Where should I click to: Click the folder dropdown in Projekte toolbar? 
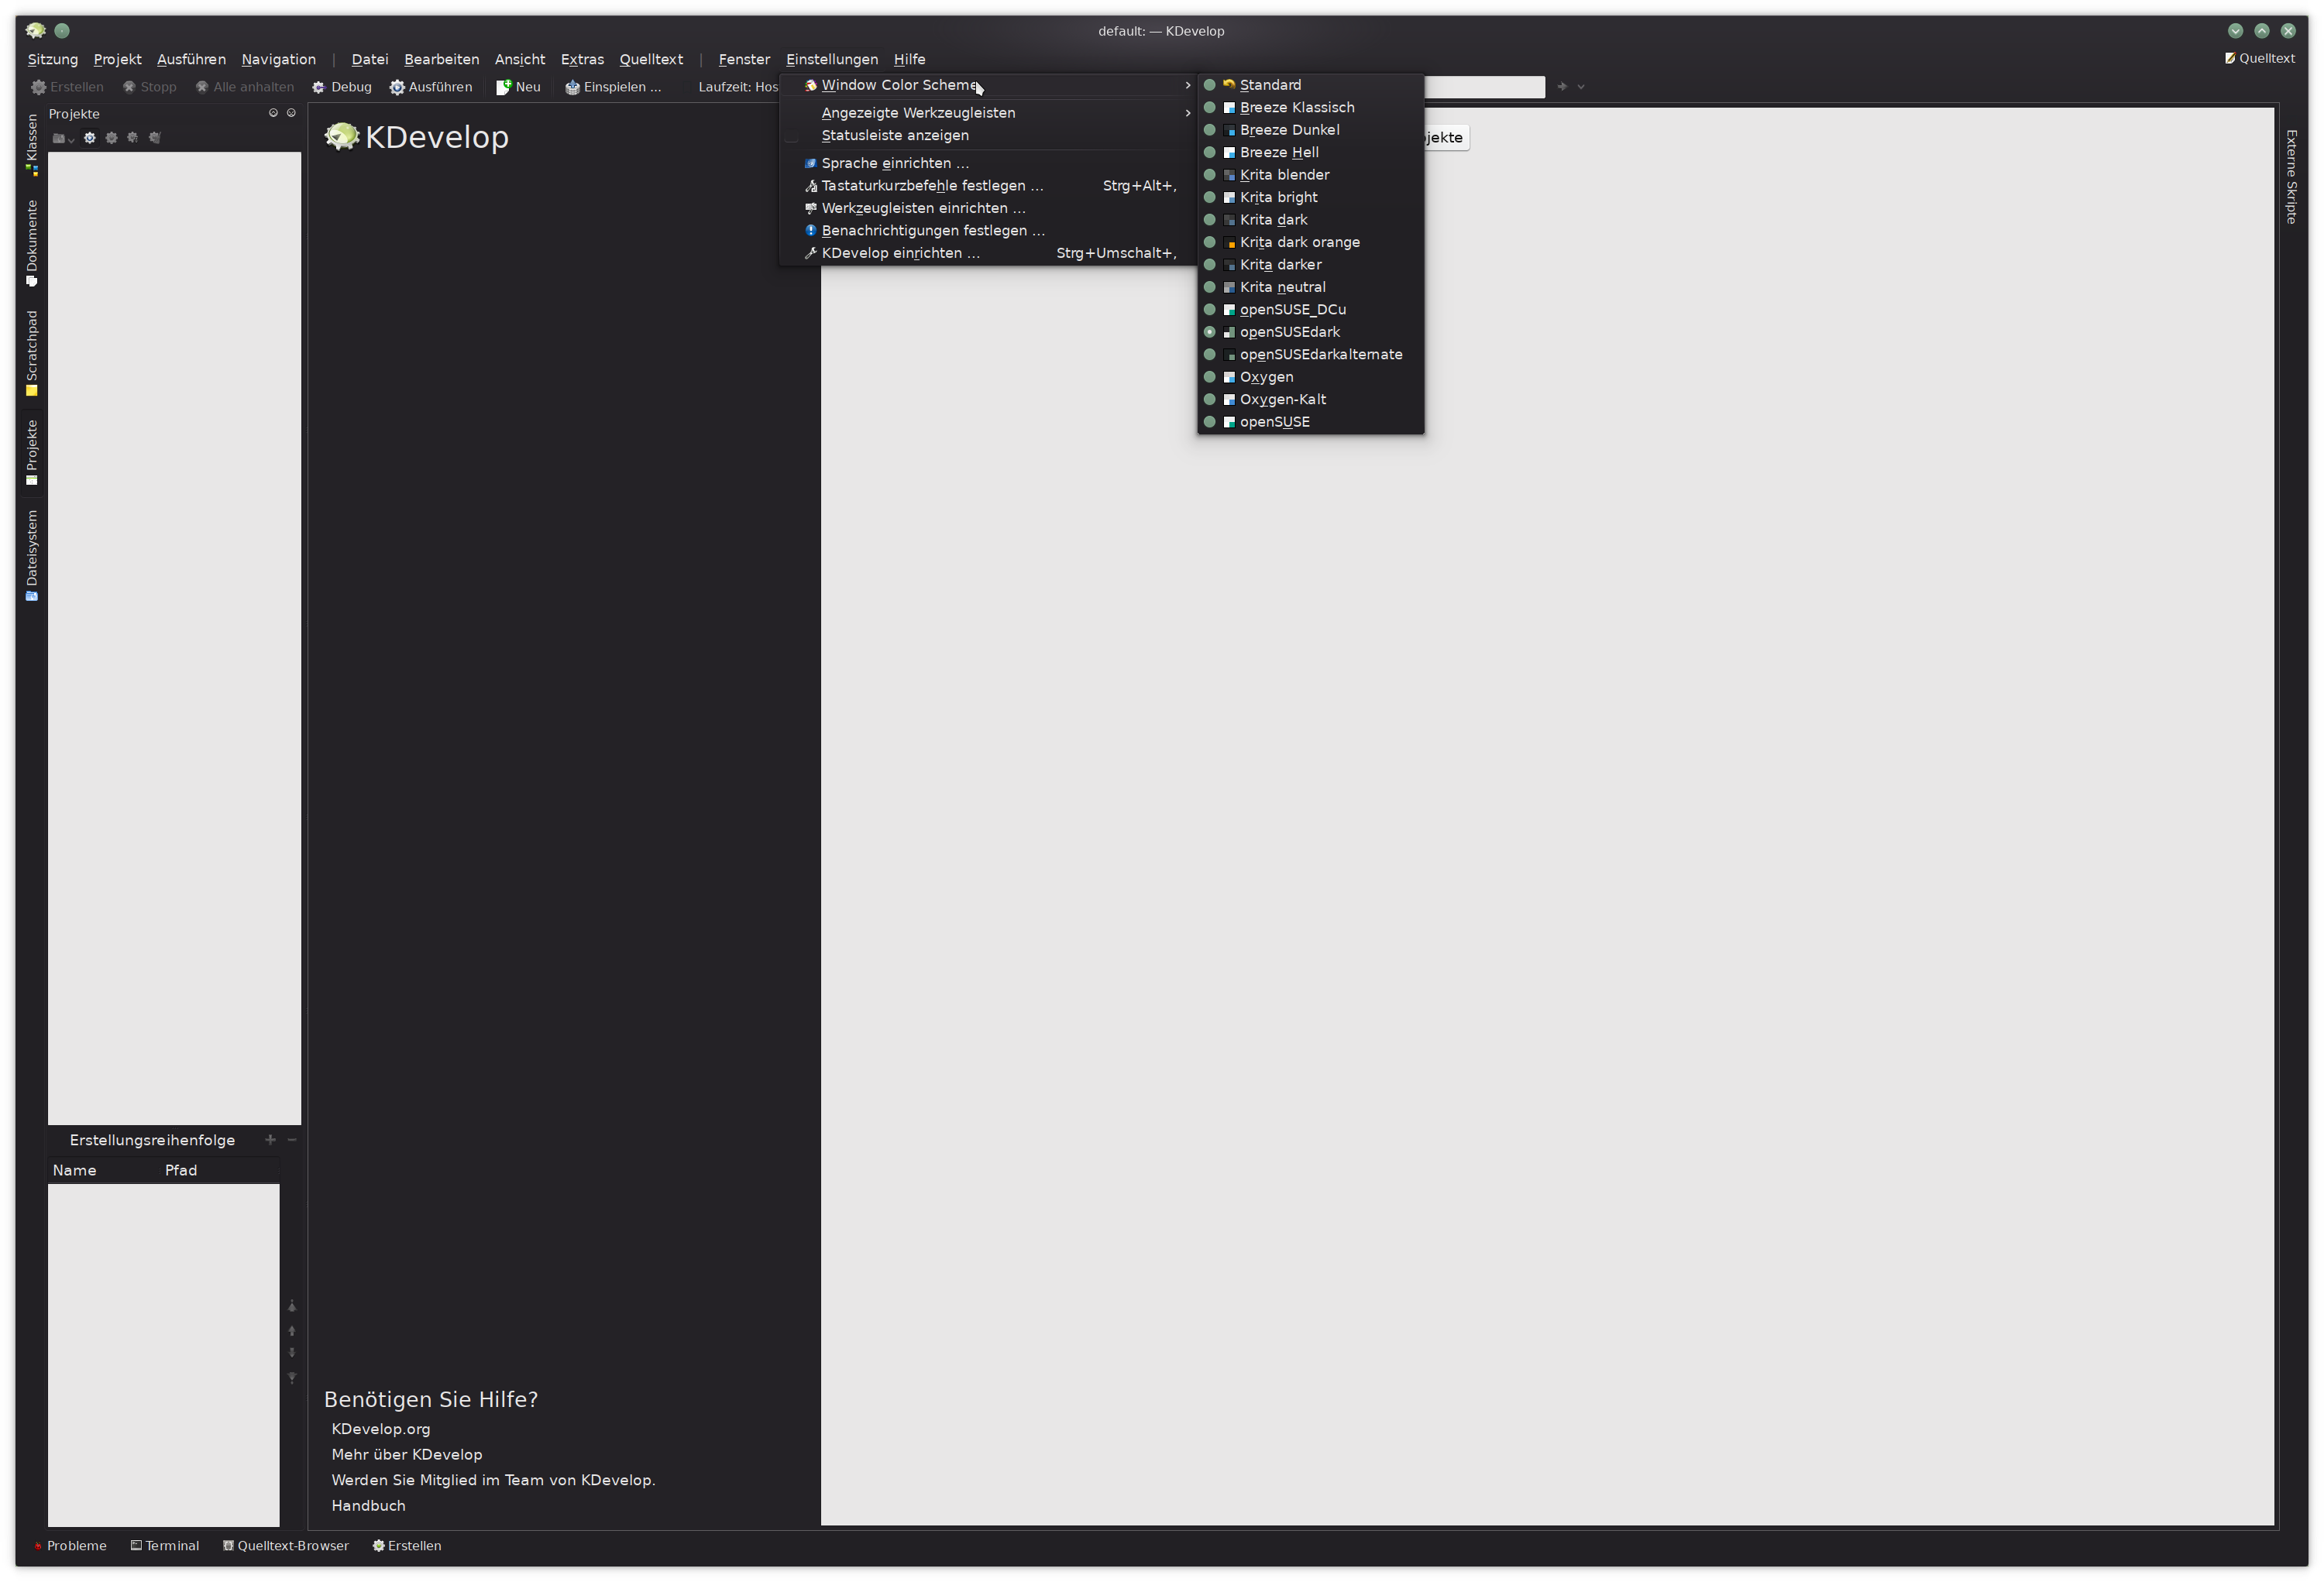coord(63,138)
